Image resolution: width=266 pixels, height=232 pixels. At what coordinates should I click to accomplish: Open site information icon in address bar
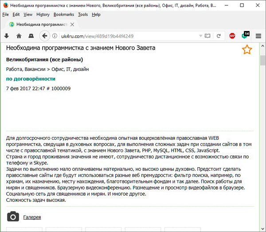coord(55,36)
